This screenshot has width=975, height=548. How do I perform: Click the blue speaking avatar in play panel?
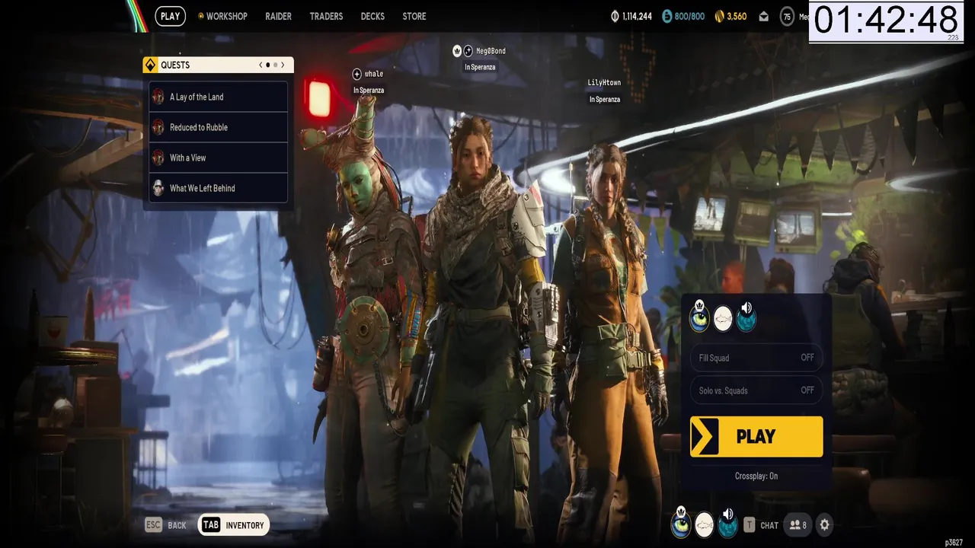[746, 317]
